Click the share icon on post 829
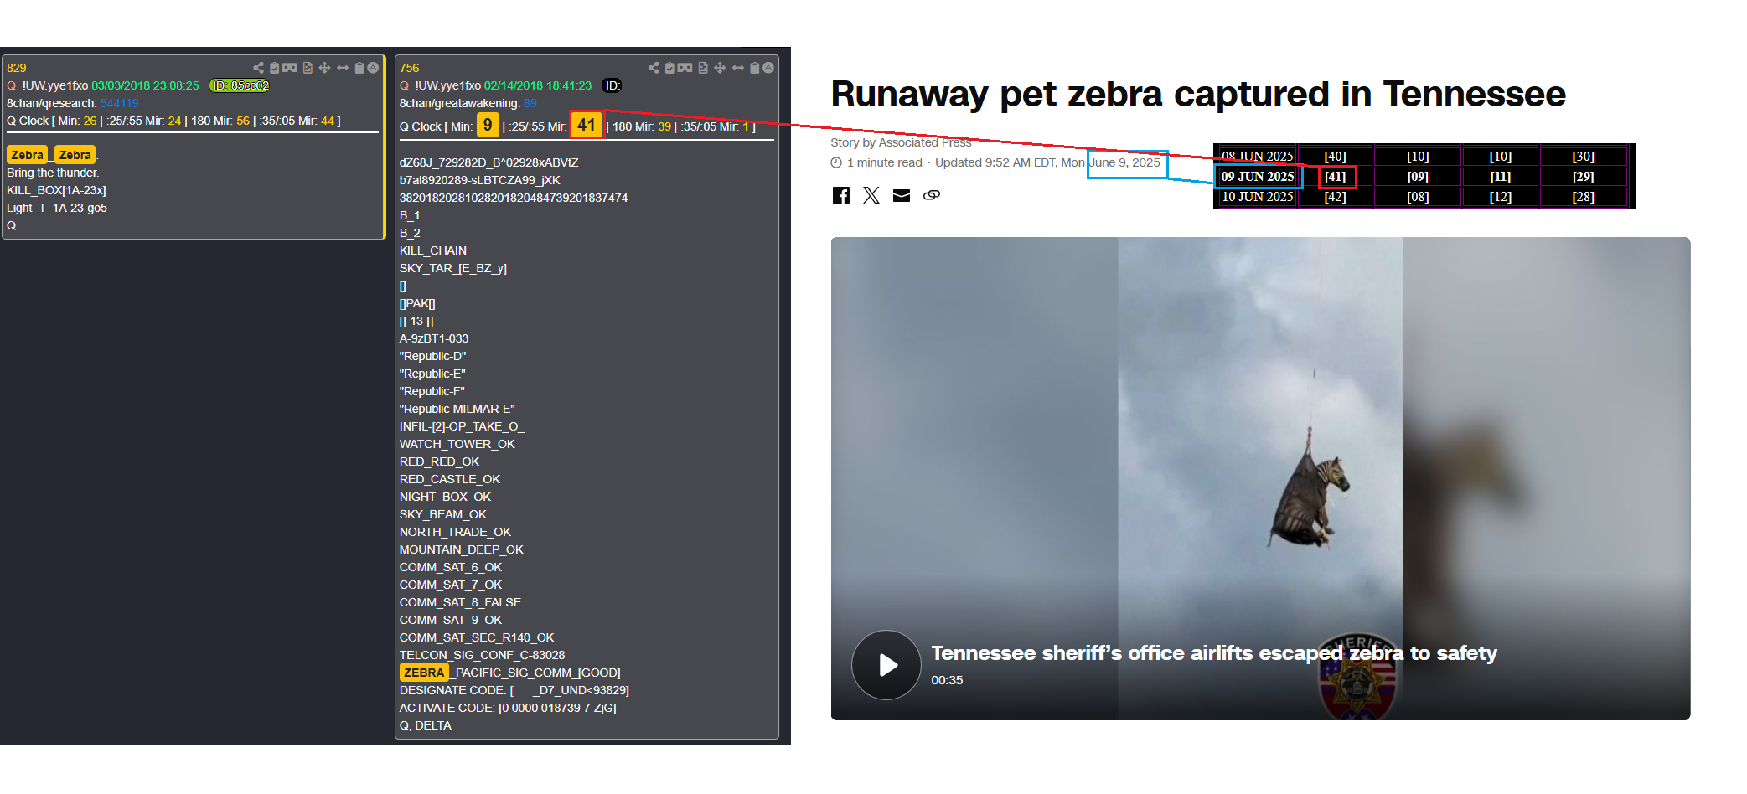This screenshot has height=794, width=1747. [259, 68]
